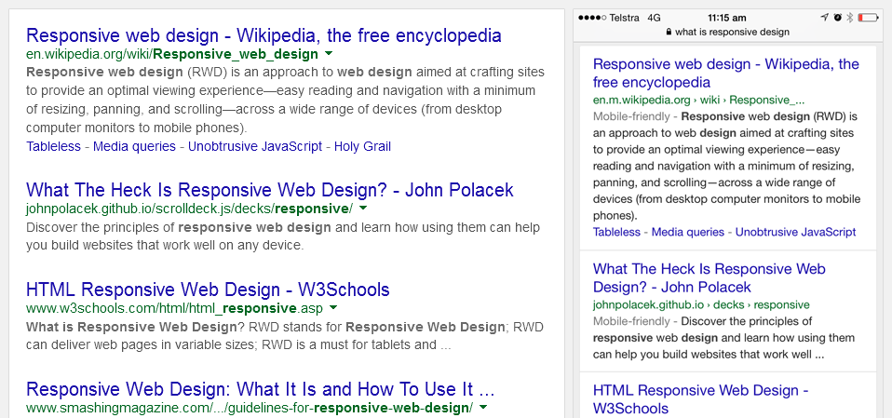Tap the alarm clock icon in the phone status bar
Screen dimensions: 892x418
tap(837, 18)
